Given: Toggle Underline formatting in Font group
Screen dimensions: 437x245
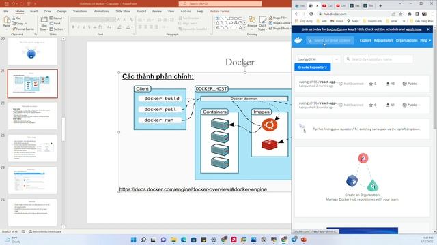Looking at the screenshot, I should (84, 27).
